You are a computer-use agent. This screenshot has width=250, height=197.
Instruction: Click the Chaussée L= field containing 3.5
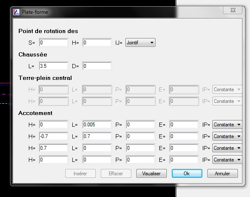pos(54,66)
